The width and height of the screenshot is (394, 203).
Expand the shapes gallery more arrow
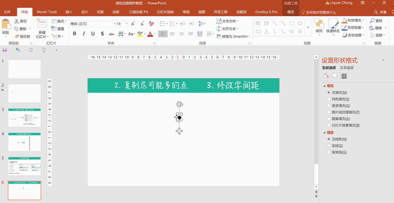coord(308,27)
